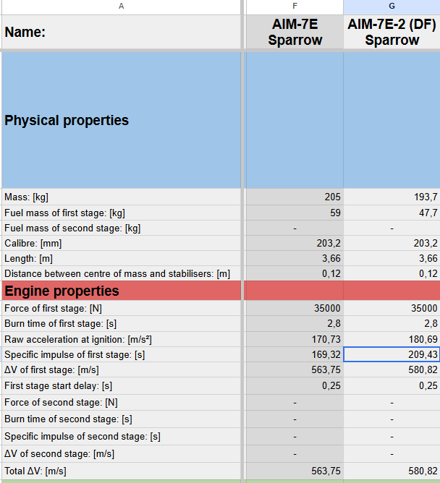Viewport: 440px width, 483px height.
Task: Click the AIM-7E Sparrow name cell
Action: pos(295,32)
